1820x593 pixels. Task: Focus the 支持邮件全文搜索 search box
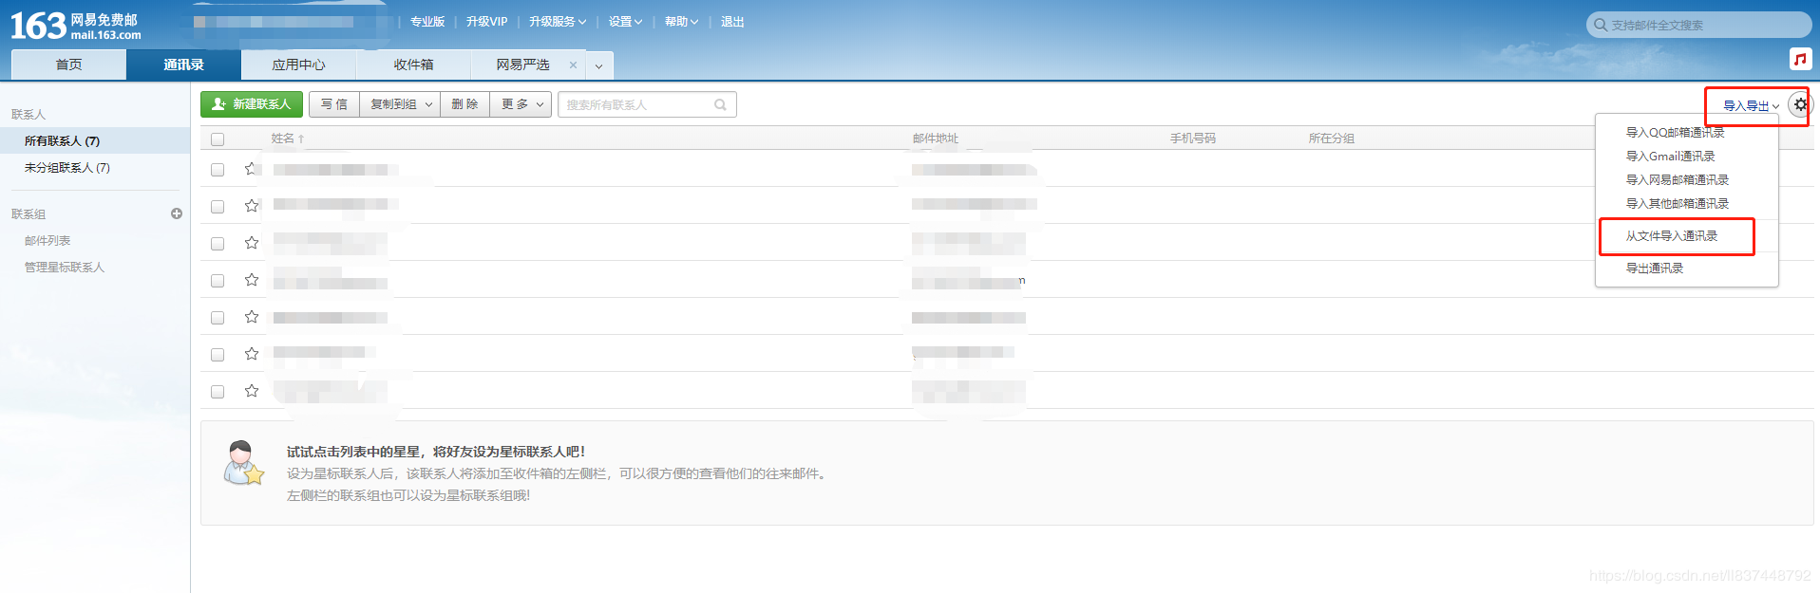[1700, 25]
